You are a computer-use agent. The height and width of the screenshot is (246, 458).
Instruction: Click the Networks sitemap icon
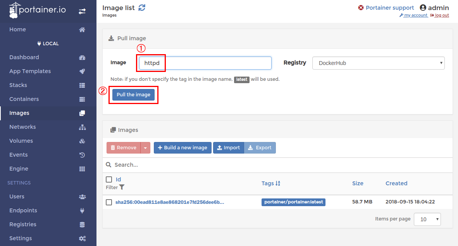click(82, 127)
